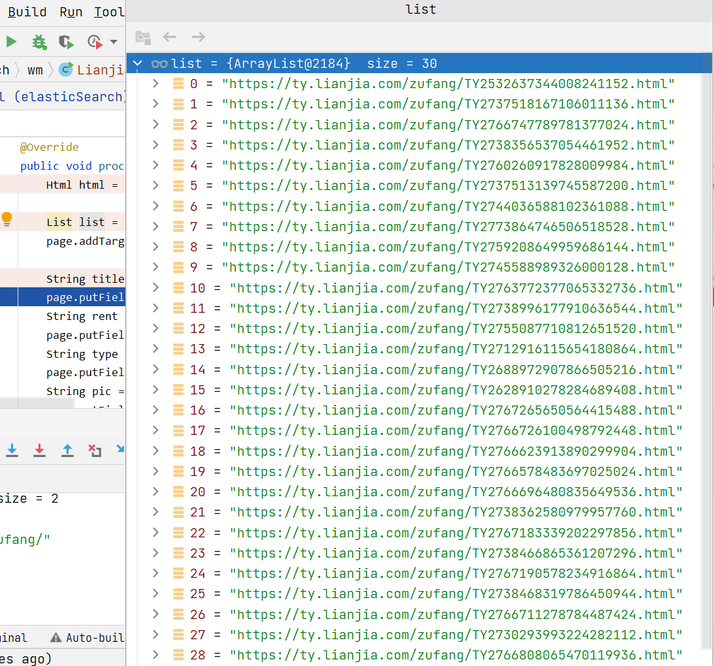
Task: Click the Force Step Into red arrow icon
Action: coord(40,450)
